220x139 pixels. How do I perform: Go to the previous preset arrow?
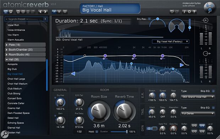coord(40,12)
